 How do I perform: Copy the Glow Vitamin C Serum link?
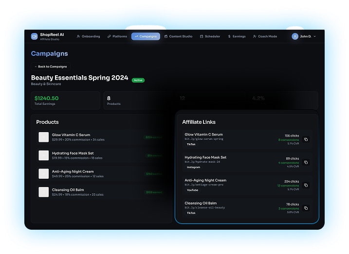306,139
